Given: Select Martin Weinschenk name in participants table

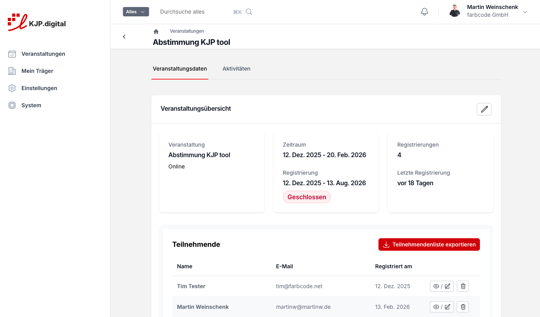Looking at the screenshot, I should point(203,307).
